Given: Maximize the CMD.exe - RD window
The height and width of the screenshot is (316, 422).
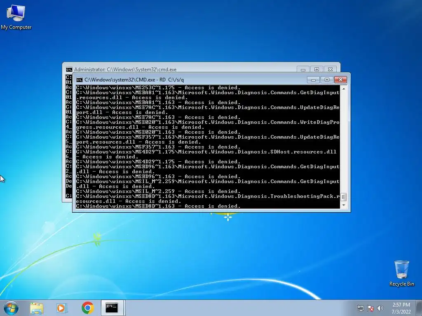Looking at the screenshot, I should coord(327,80).
